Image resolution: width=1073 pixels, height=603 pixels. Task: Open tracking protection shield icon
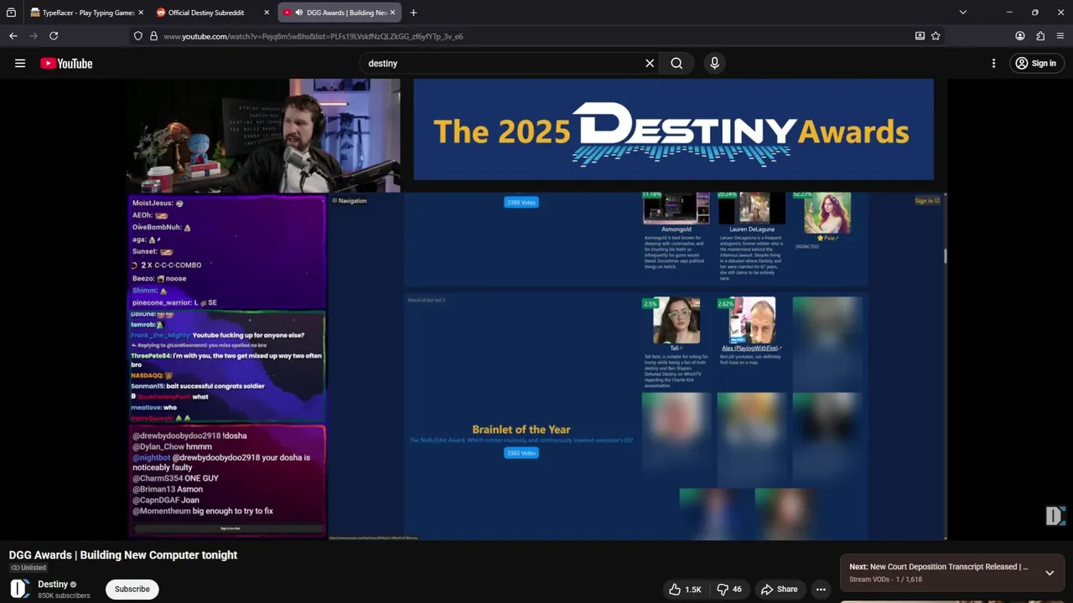[138, 36]
